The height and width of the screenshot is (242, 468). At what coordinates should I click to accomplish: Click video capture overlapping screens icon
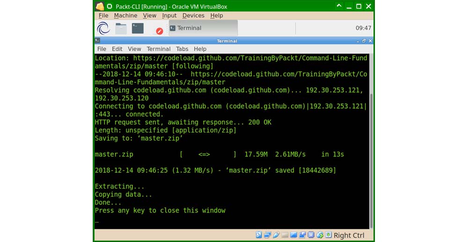[x=302, y=235]
